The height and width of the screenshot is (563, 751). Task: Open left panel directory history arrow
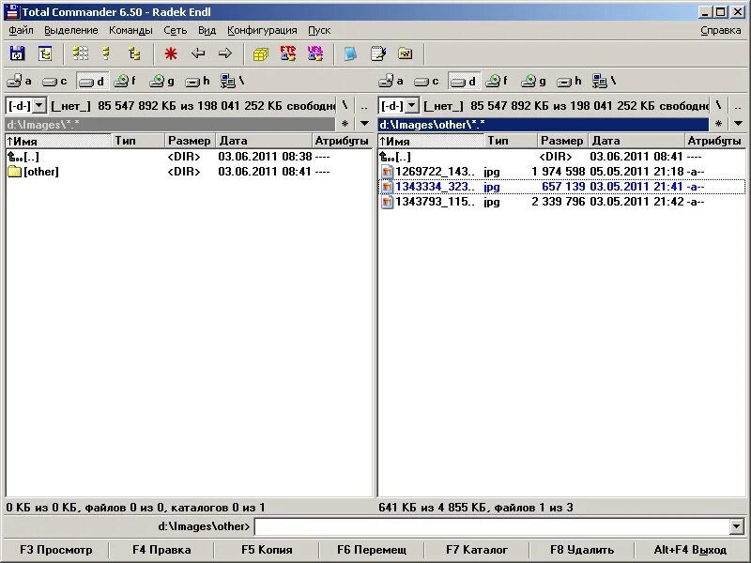364,124
